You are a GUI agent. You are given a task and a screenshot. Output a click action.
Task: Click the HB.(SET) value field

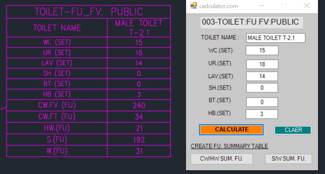(262, 114)
